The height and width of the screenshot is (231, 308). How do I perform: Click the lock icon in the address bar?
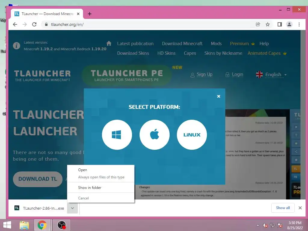(x=46, y=24)
